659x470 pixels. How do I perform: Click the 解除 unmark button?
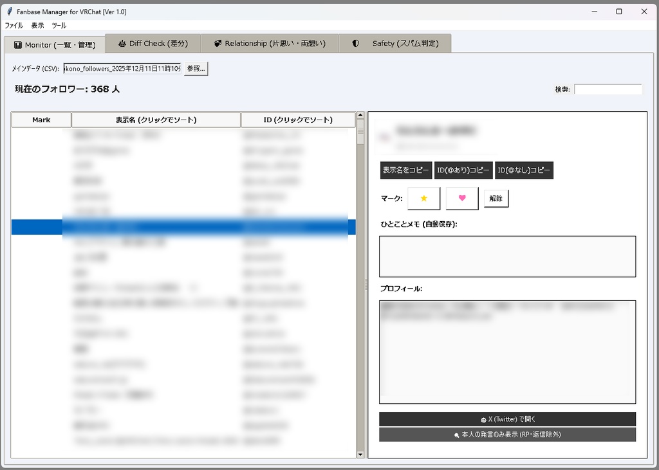pyautogui.click(x=496, y=198)
